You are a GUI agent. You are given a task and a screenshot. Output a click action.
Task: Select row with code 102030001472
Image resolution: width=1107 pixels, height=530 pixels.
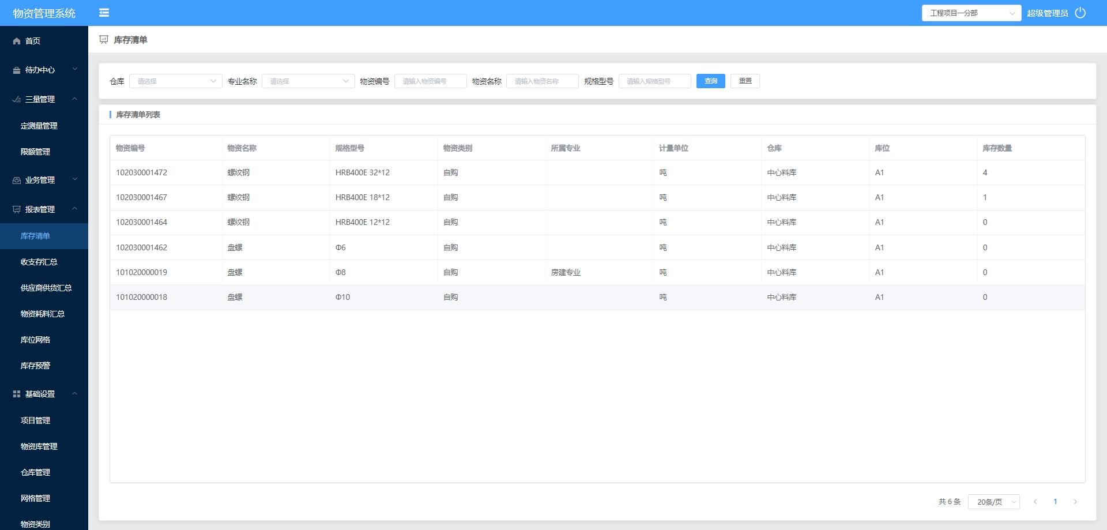[597, 172]
